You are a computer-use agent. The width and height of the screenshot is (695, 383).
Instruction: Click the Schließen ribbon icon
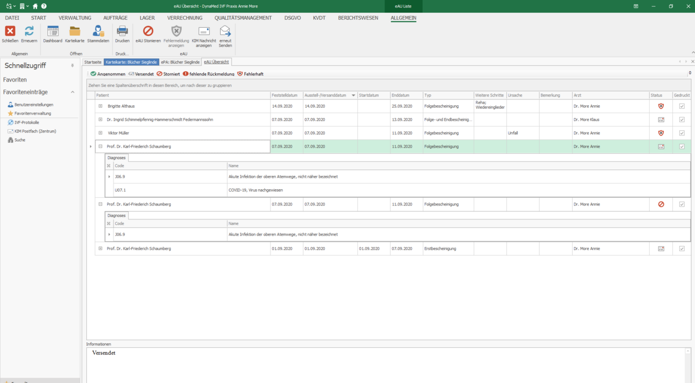pyautogui.click(x=10, y=31)
